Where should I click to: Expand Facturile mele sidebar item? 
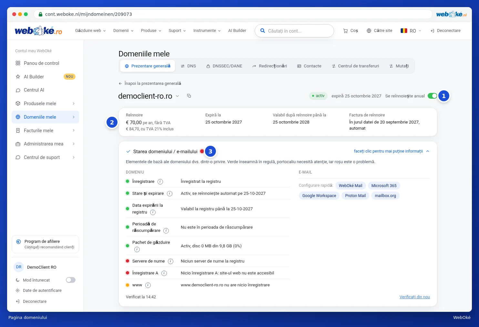(45, 131)
